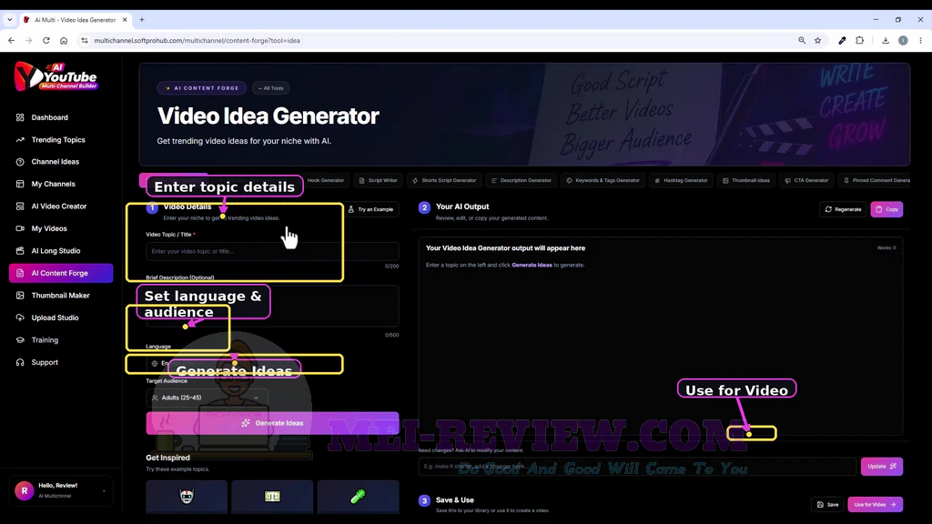Screen dimensions: 932x524
Task: Click the browser downloads icon
Action: click(x=885, y=40)
